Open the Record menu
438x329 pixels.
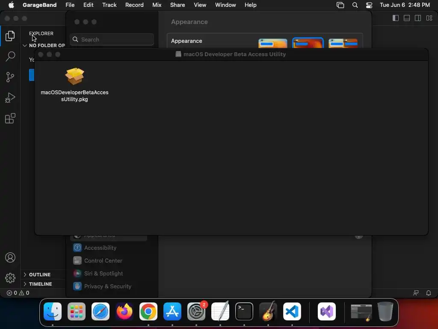coord(134,5)
